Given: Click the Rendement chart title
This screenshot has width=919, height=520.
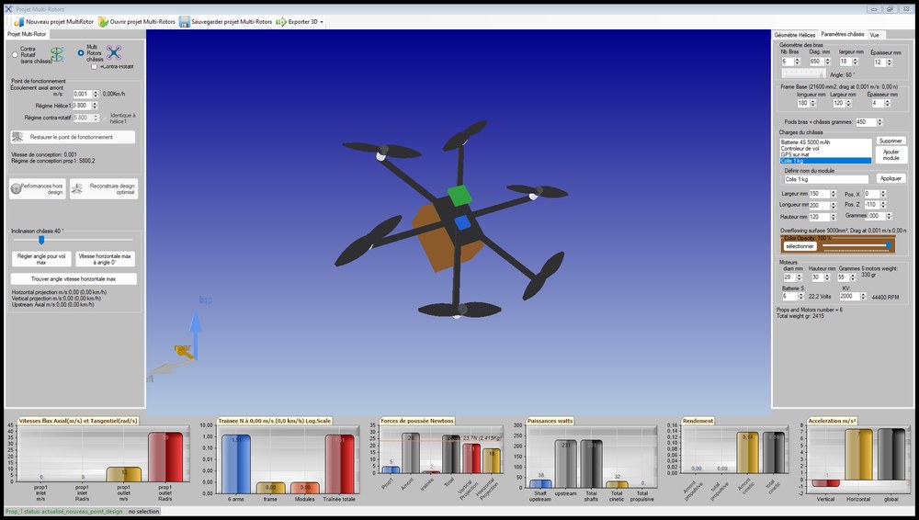Looking at the screenshot, I should [x=698, y=421].
